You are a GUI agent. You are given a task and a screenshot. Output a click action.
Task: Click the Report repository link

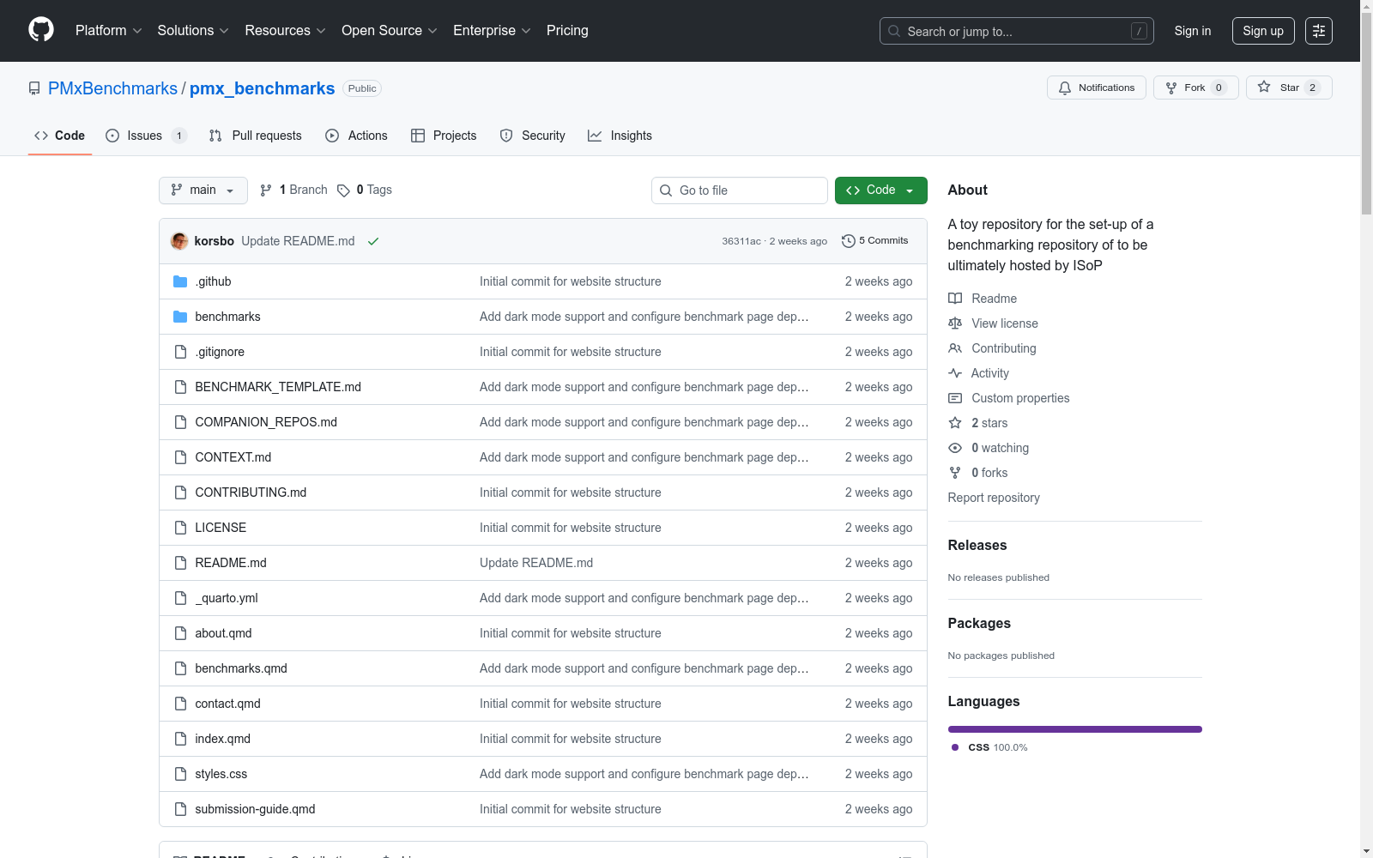[x=994, y=498]
